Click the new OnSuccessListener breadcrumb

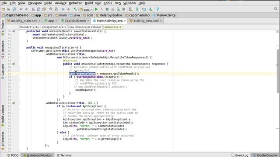pyautogui.click(x=85, y=27)
